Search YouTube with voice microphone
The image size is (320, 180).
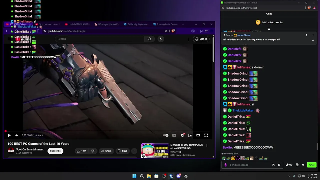click(161, 39)
